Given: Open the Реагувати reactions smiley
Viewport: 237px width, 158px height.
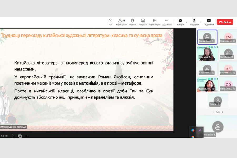Looking at the screenshot, I should [143, 21].
